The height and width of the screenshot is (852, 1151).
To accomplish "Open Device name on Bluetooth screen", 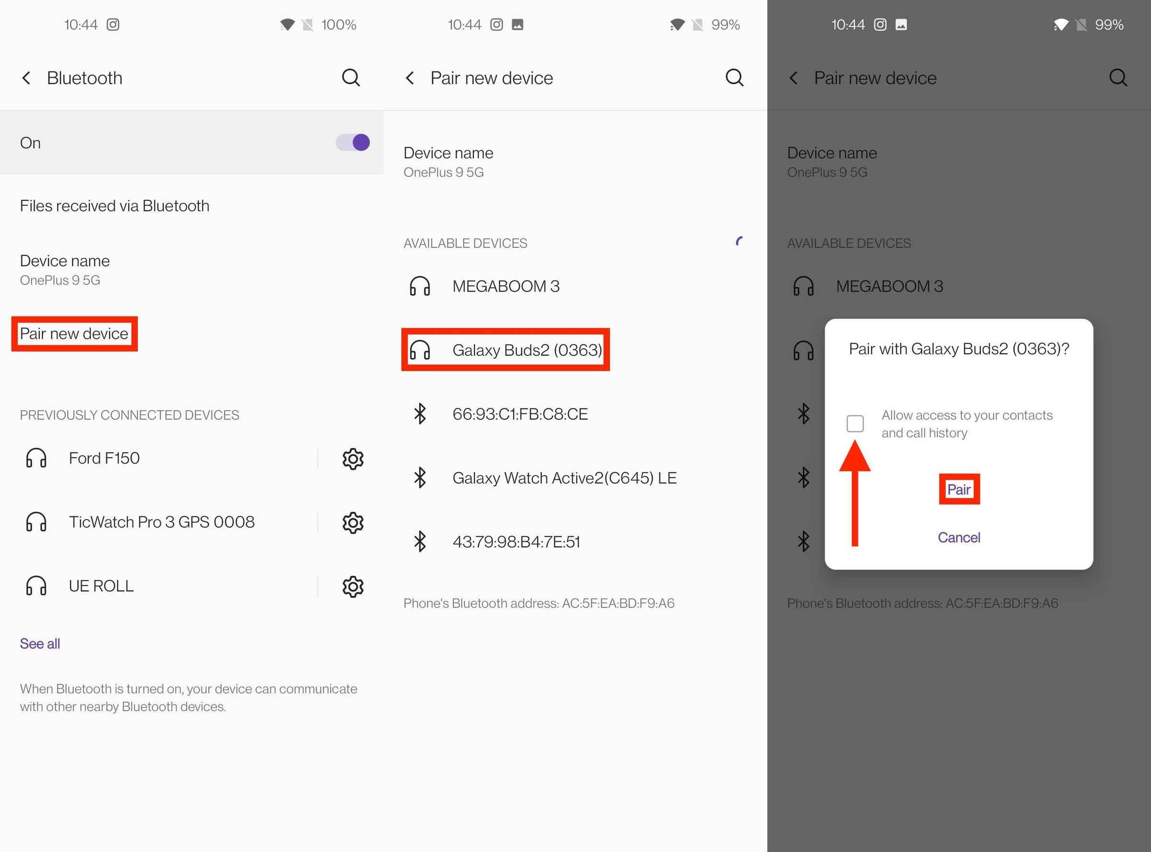I will tap(64, 270).
